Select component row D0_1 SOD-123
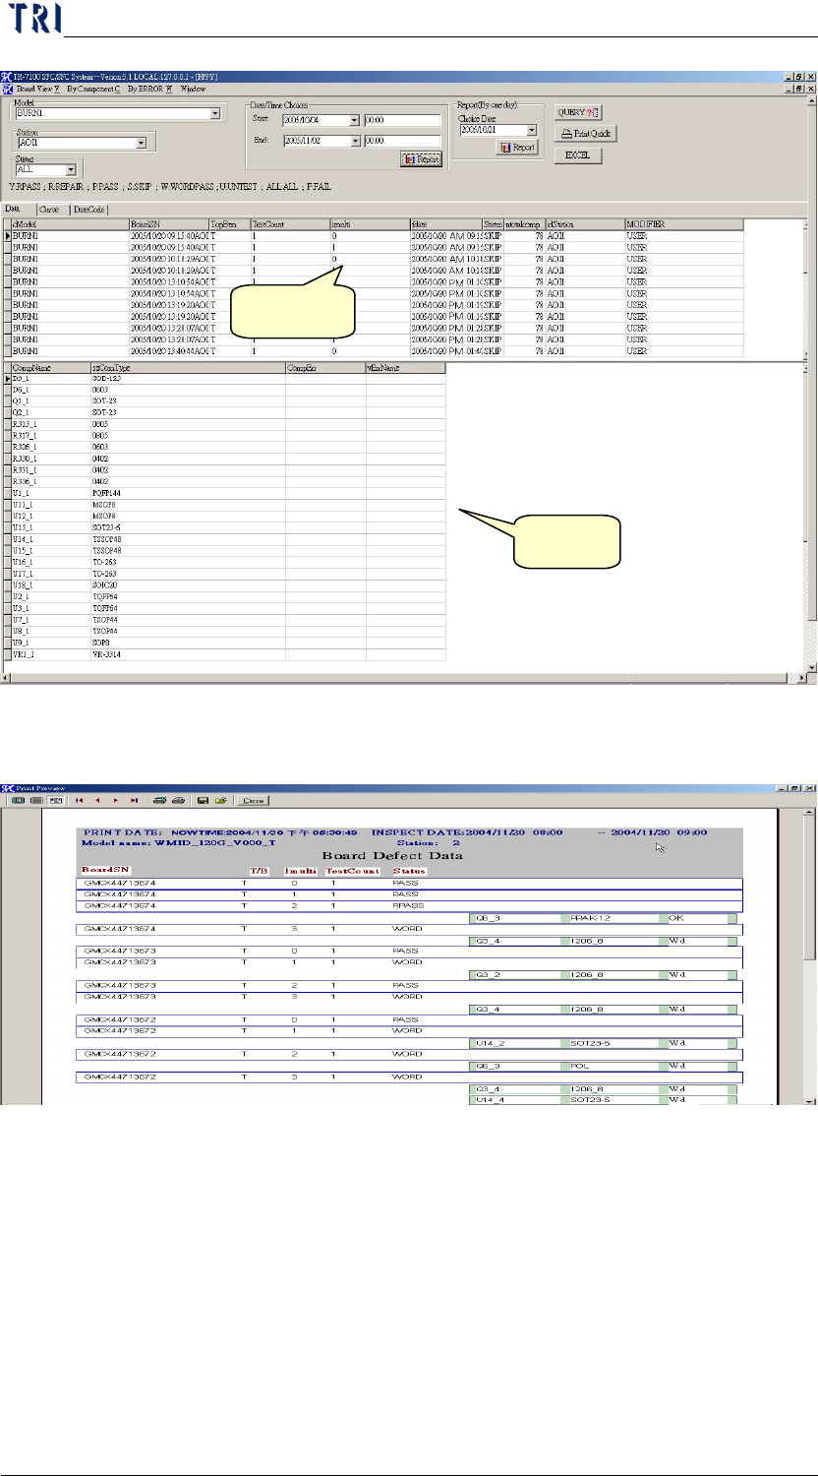818x1476 pixels. (227, 378)
